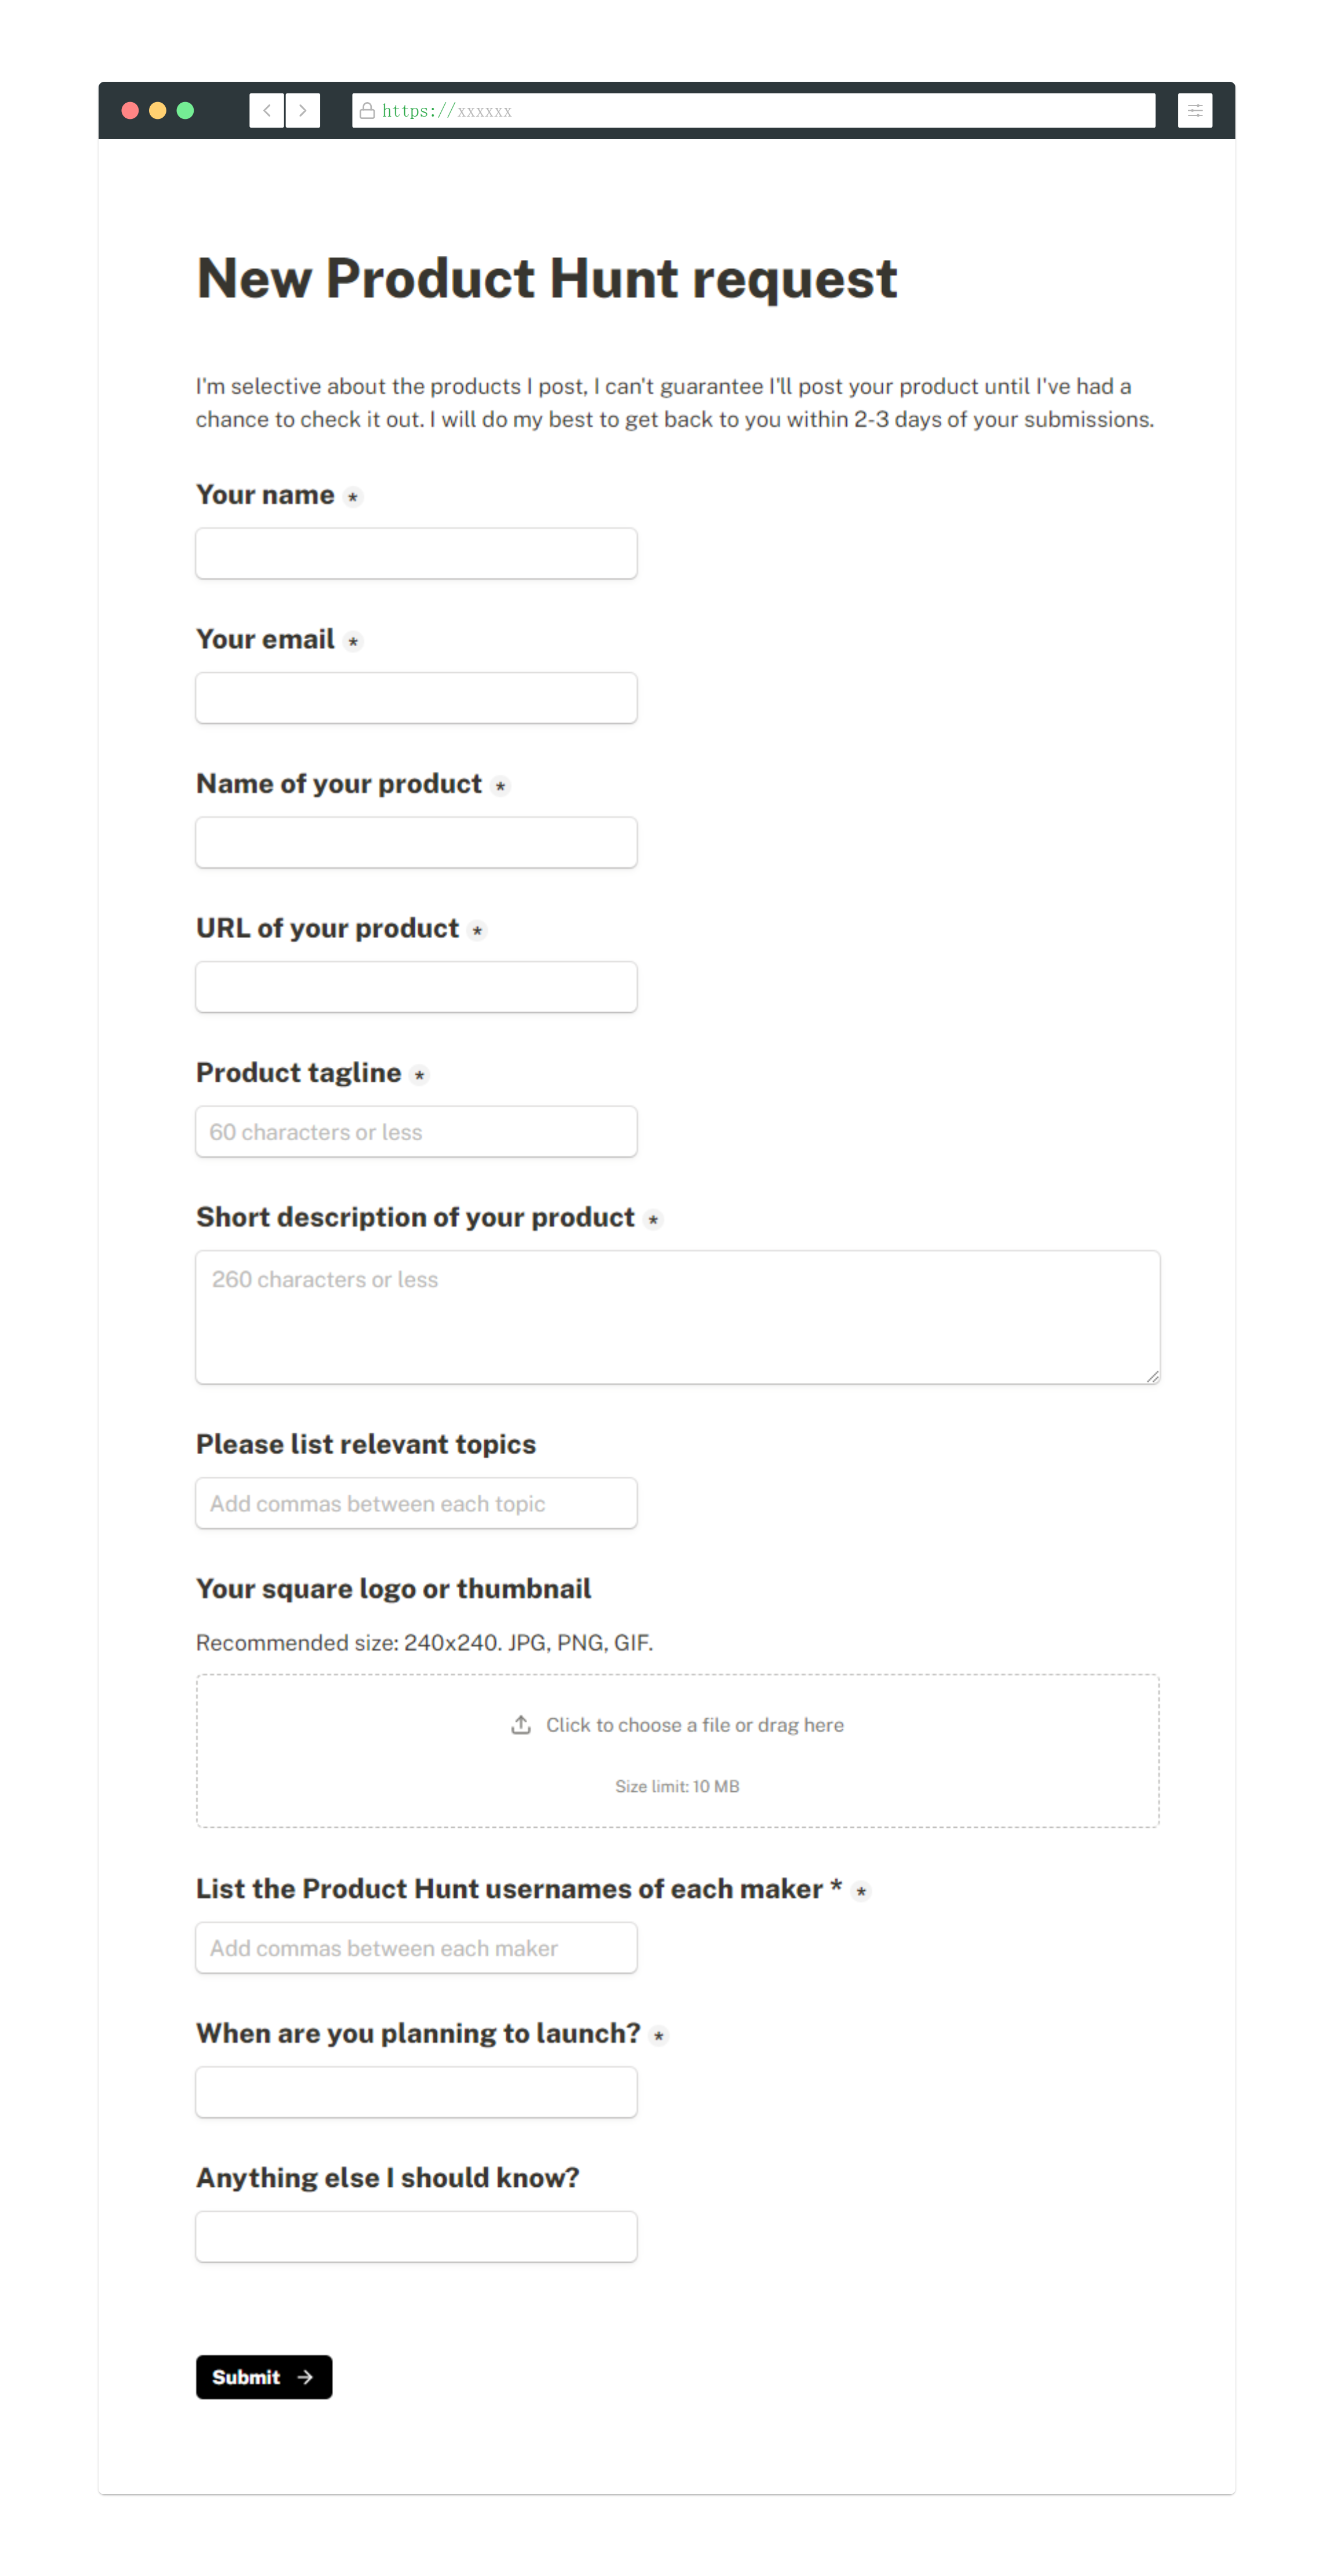Screen dimensions: 1334x2576
Task: Click the green window maximize dot
Action: point(185,111)
